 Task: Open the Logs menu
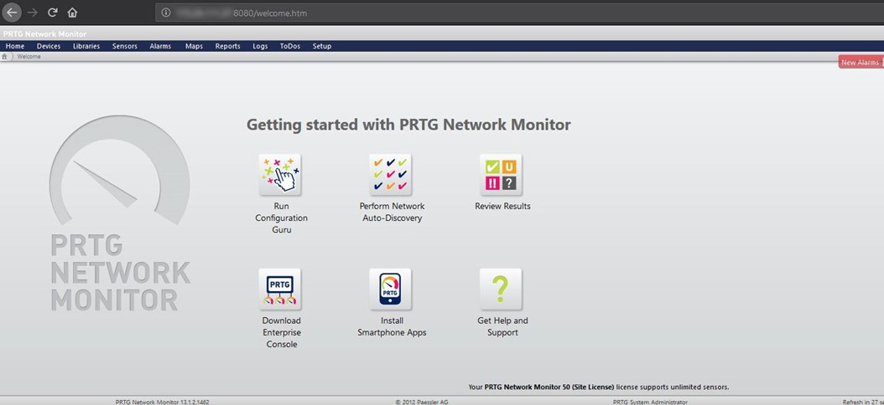pos(260,46)
